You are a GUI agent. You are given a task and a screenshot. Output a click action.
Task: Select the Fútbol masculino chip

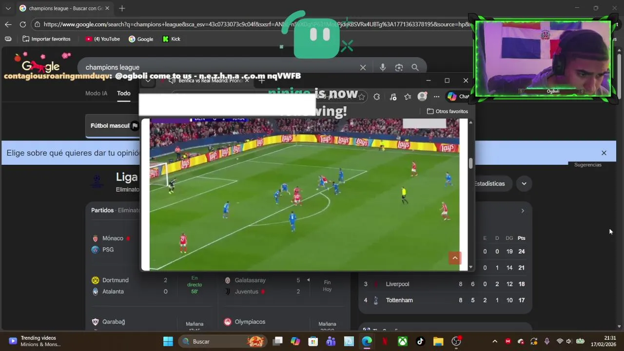pos(113,125)
